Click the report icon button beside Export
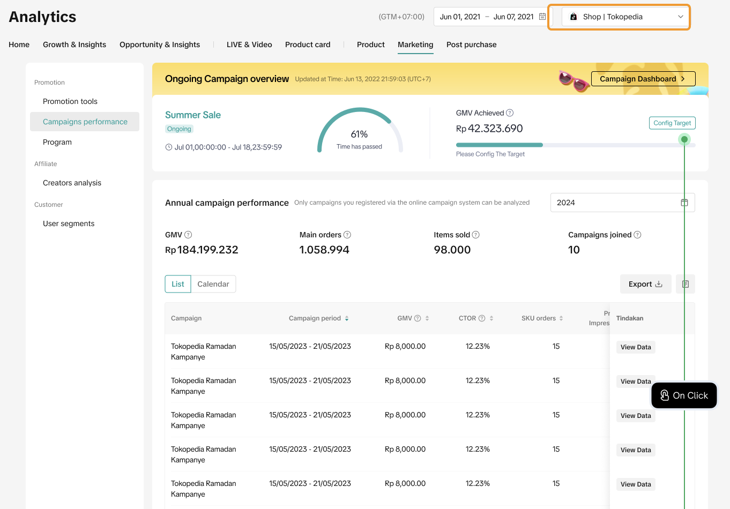 tap(686, 284)
